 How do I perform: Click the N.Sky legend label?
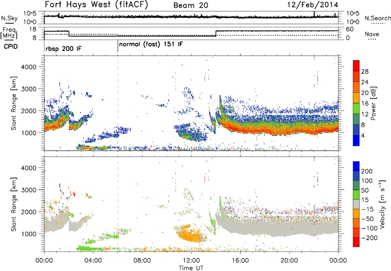[x=7, y=18]
